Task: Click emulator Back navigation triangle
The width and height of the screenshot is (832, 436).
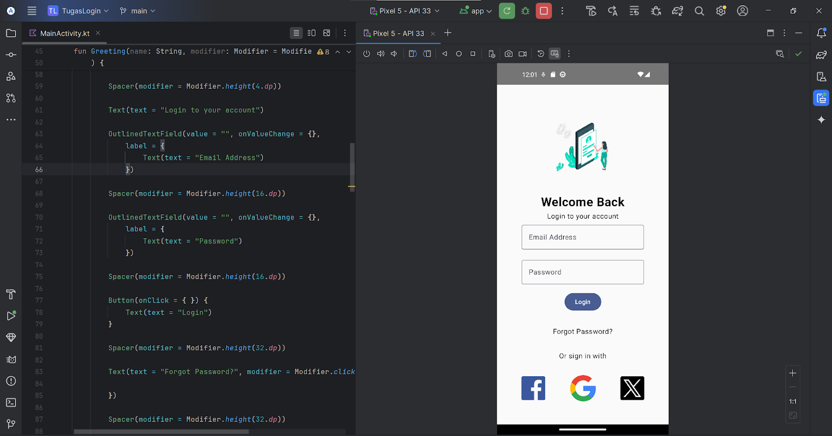Action: pyautogui.click(x=445, y=53)
